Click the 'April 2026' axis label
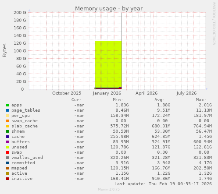 [147, 93]
